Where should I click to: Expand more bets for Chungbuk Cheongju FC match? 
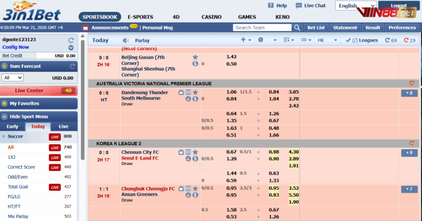coord(409,189)
